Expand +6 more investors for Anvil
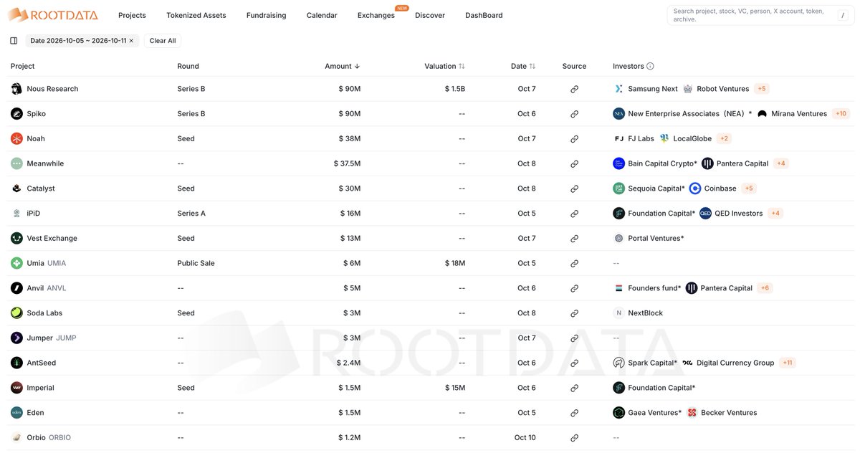This screenshot has height=453, width=860. click(765, 288)
